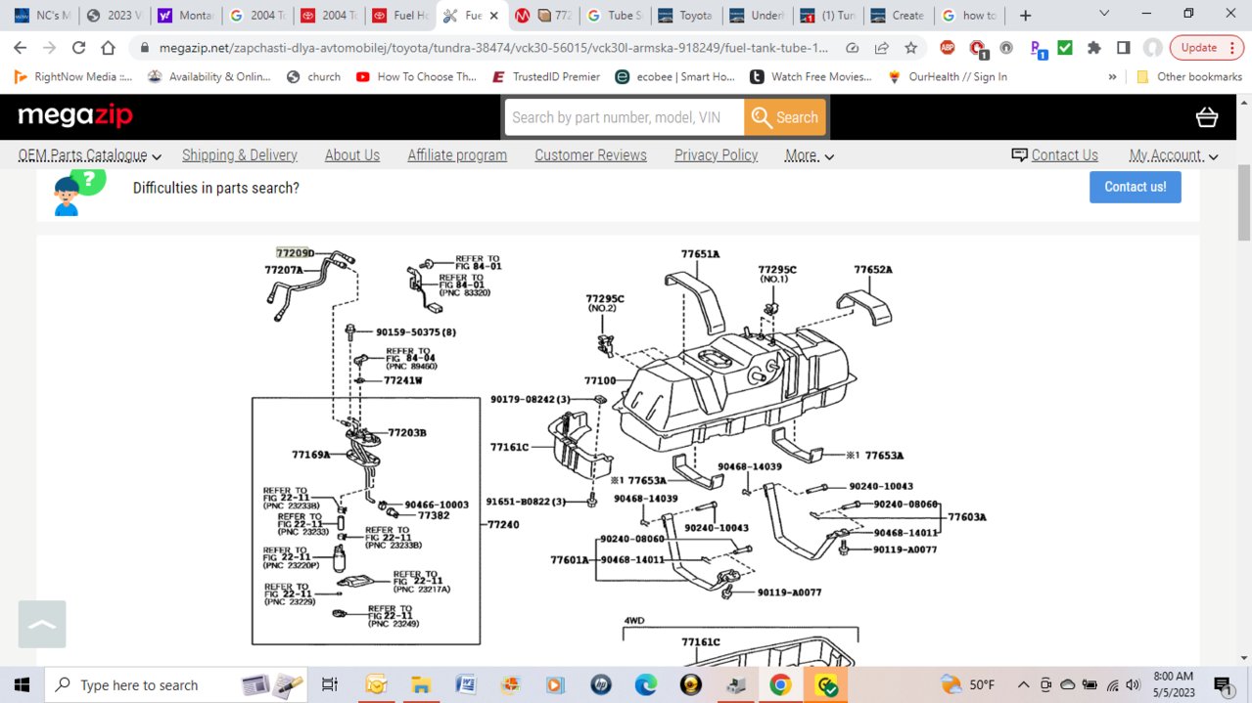Show hidden bookmarks overflow chevron
This screenshot has width=1252, height=703.
(1112, 76)
